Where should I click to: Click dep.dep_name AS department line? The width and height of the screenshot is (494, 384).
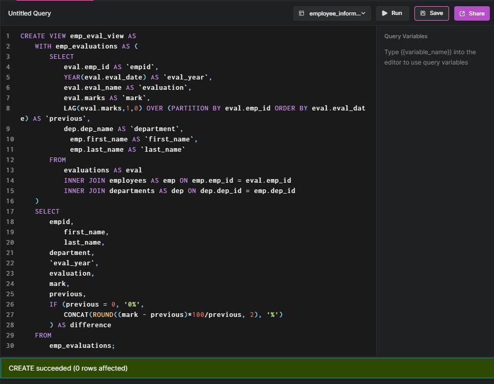pyautogui.click(x=123, y=129)
